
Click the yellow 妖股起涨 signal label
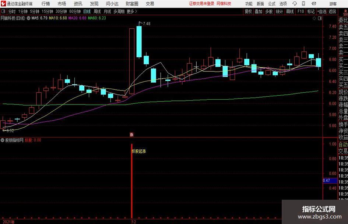(139, 151)
